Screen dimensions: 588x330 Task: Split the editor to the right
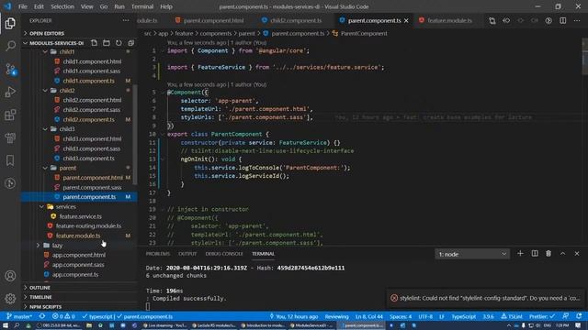(563, 21)
